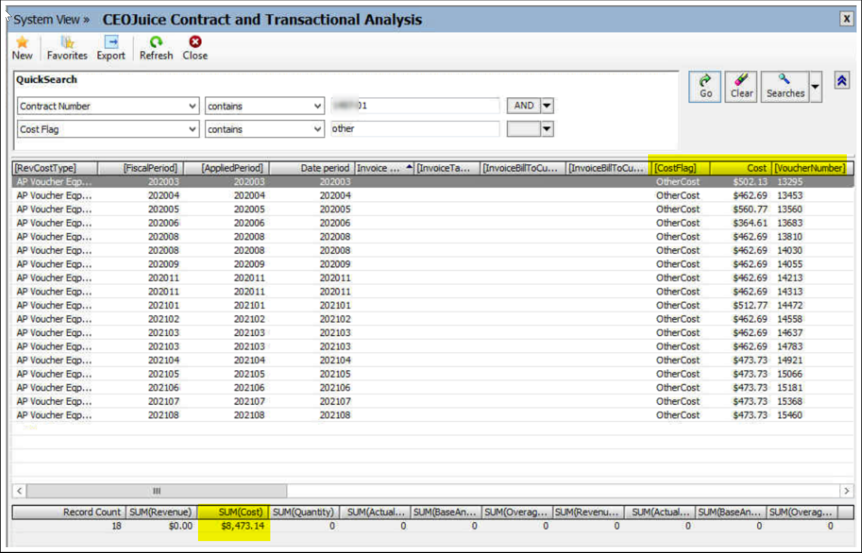The width and height of the screenshot is (862, 553).
Task: Click the cost cell $364.61
Action: pyautogui.click(x=750, y=223)
